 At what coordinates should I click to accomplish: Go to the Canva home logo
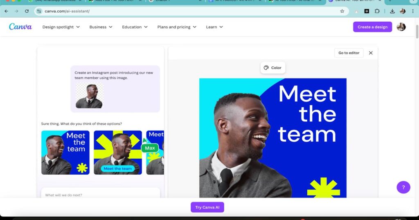(20, 27)
